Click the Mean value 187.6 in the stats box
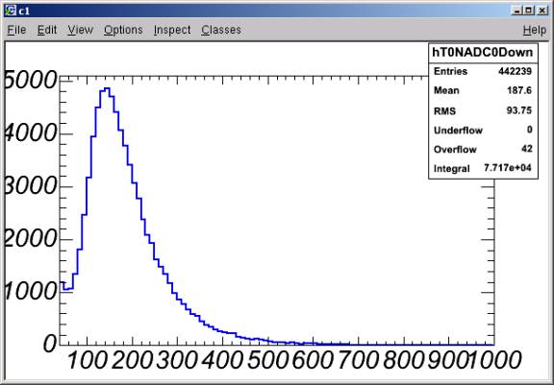554x385 pixels. tap(519, 90)
